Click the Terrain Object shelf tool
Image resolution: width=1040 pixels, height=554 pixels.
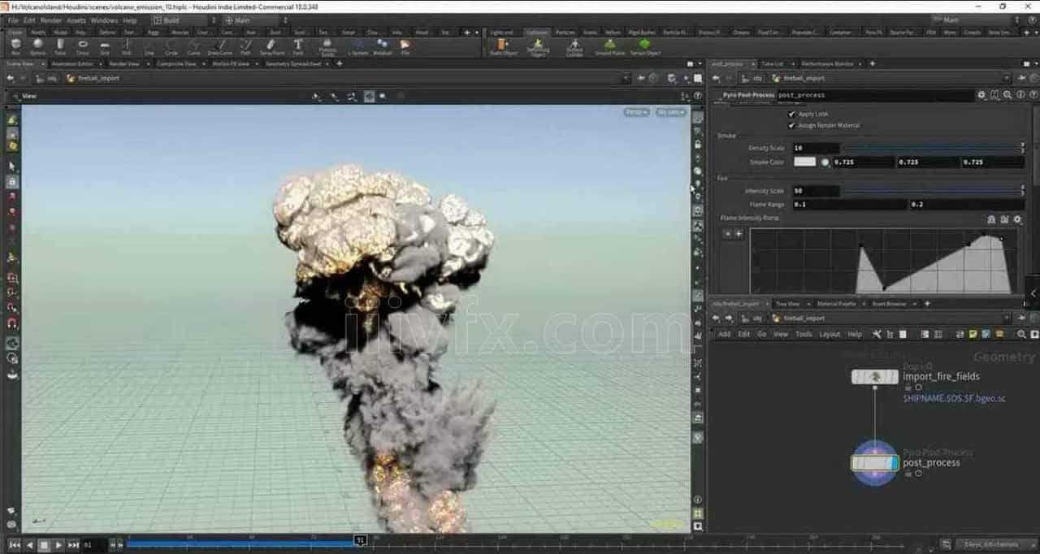click(x=645, y=46)
